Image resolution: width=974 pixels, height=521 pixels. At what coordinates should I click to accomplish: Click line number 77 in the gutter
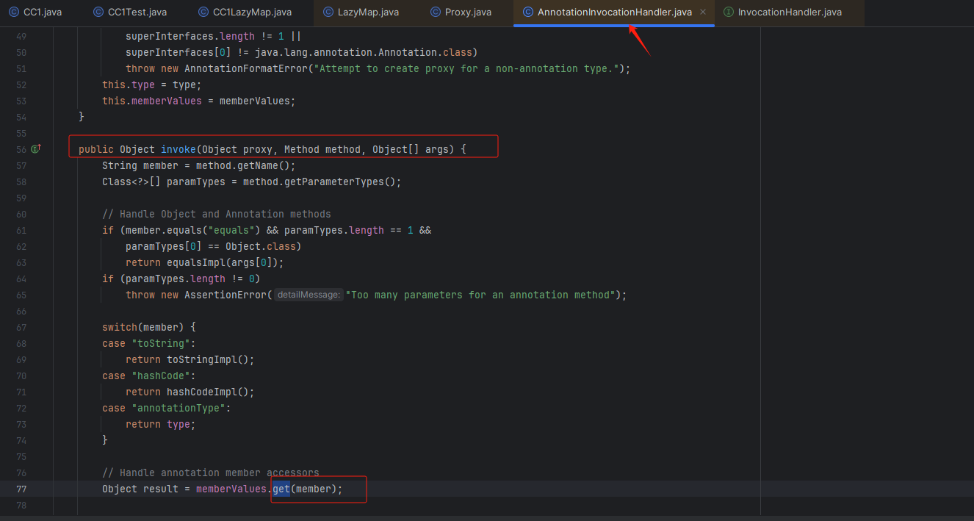point(21,489)
